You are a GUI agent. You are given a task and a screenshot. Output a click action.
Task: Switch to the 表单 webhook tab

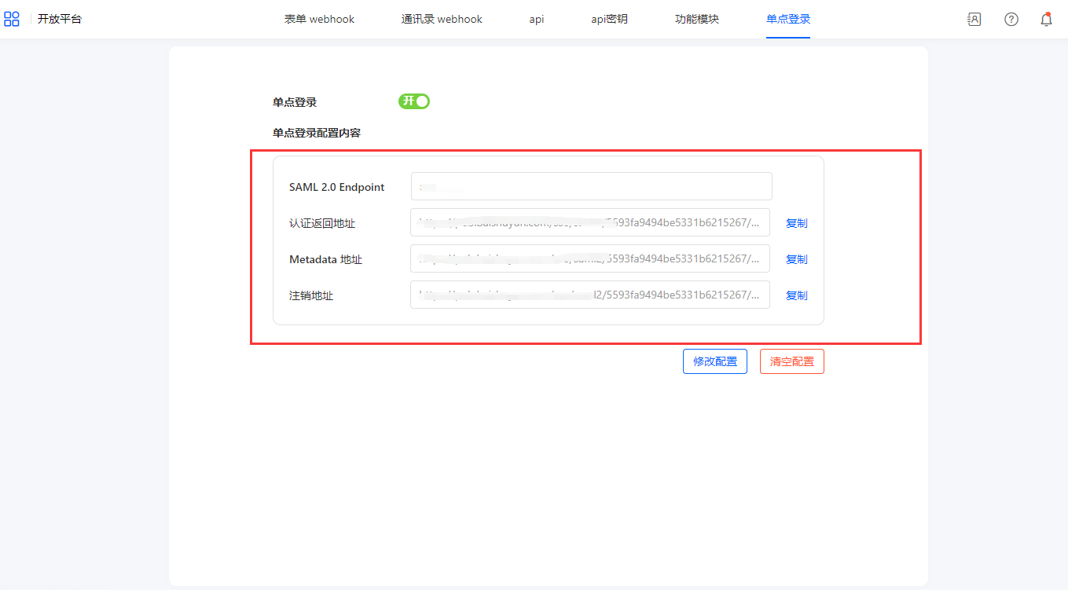[x=319, y=19]
